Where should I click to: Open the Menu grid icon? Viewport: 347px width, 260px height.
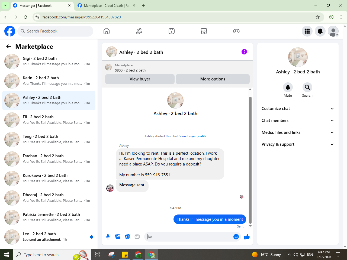pyautogui.click(x=307, y=31)
